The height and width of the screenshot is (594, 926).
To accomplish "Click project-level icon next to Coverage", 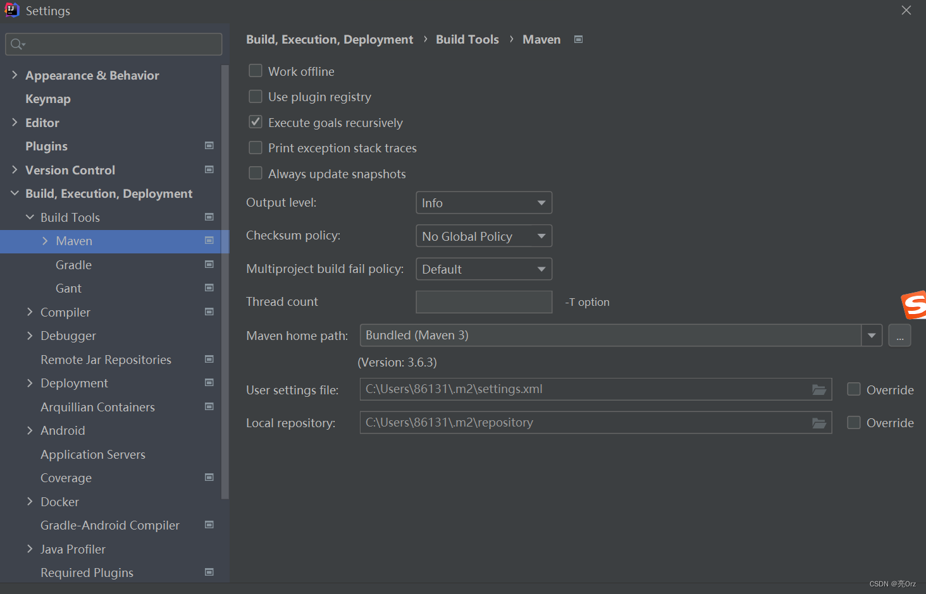I will (209, 478).
